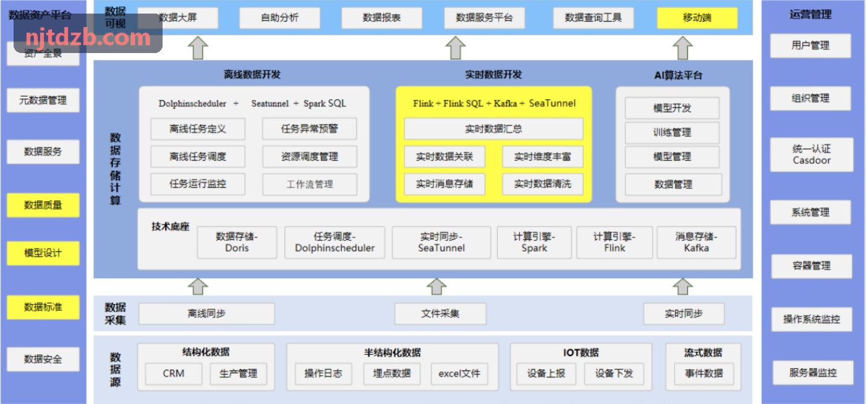Click the 设备下发 box
This screenshot has width=866, height=404.
click(614, 373)
